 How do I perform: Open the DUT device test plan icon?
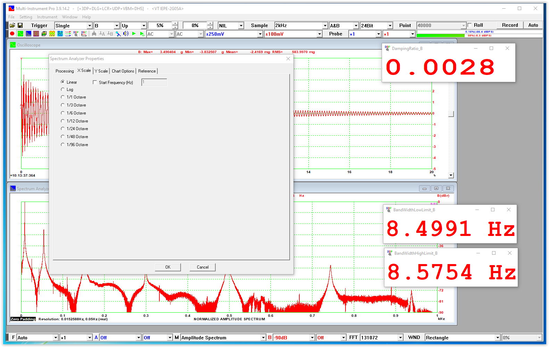coord(60,34)
